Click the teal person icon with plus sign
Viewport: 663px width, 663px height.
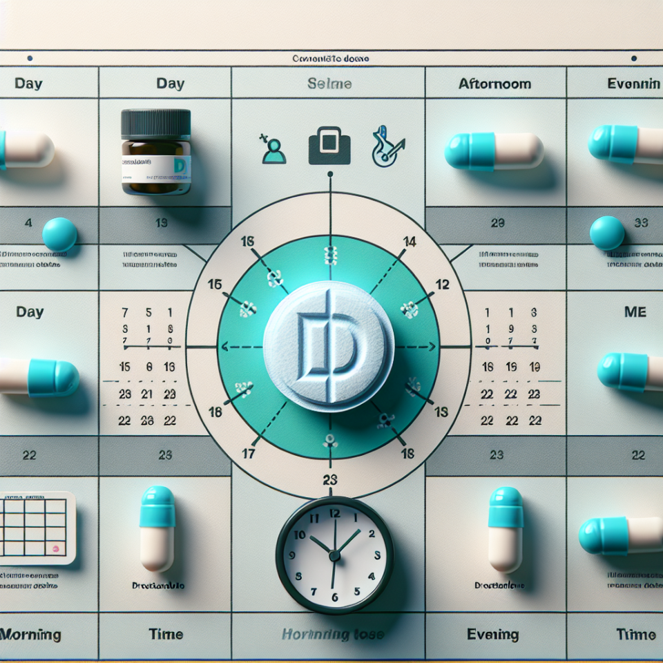(x=273, y=149)
